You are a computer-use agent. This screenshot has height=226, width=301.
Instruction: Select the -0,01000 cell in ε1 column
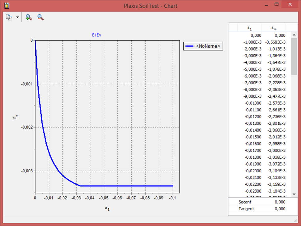[x=253, y=103]
